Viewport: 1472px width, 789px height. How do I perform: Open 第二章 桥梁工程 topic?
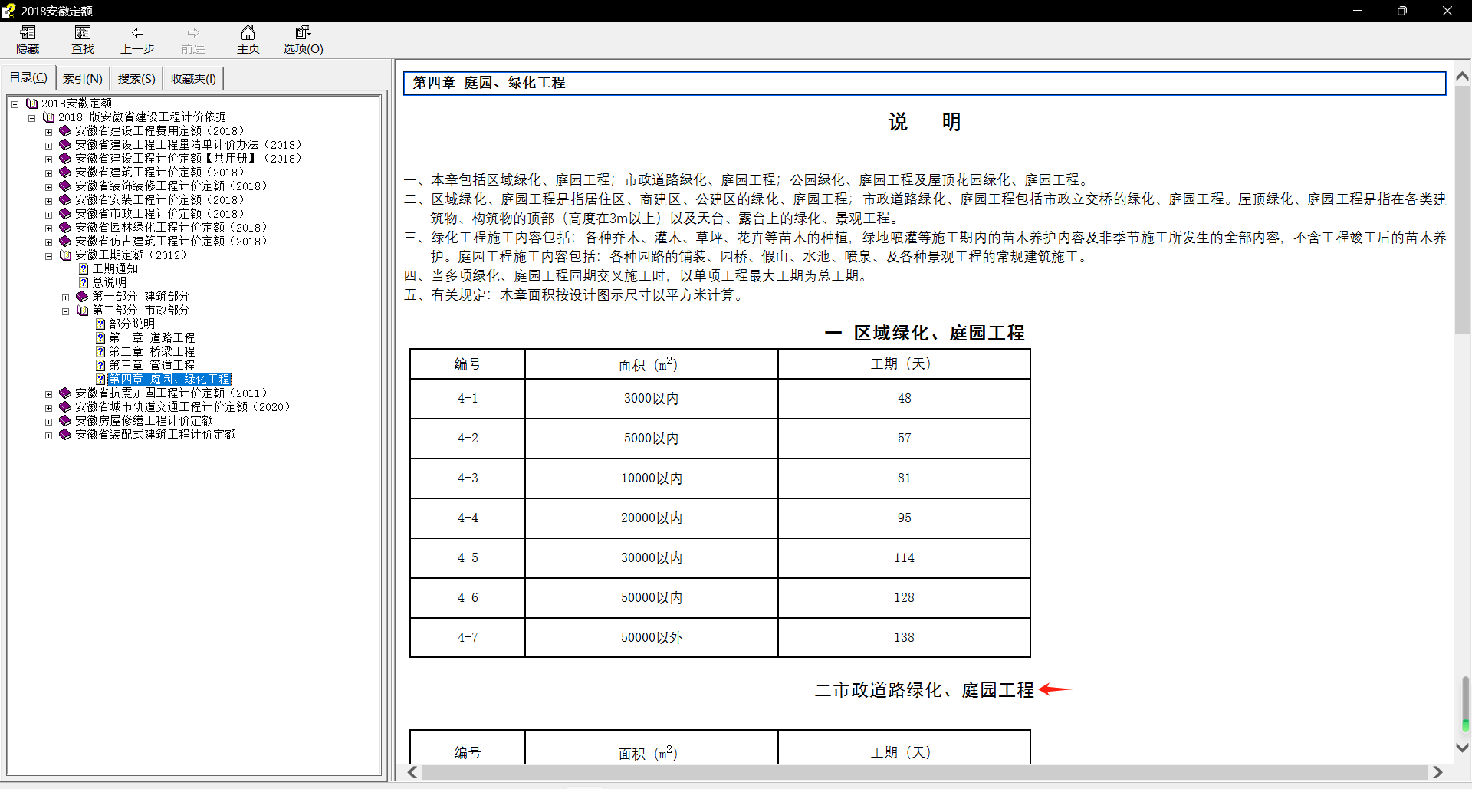pyautogui.click(x=152, y=352)
